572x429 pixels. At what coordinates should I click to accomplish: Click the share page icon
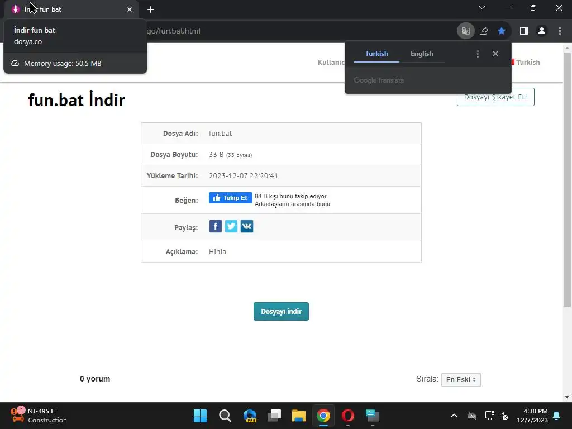coord(484,31)
